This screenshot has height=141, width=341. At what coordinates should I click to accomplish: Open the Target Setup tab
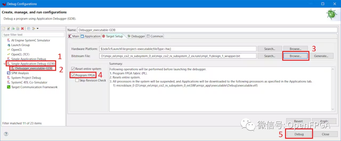tap(112, 36)
